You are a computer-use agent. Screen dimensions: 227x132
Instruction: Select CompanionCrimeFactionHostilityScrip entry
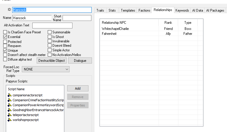[38, 100]
